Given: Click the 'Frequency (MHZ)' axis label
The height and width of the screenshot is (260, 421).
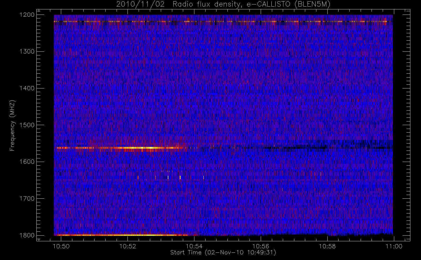Looking at the screenshot, I should point(12,125).
